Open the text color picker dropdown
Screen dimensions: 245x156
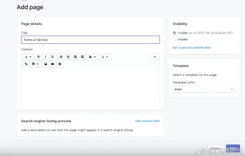click(105, 57)
